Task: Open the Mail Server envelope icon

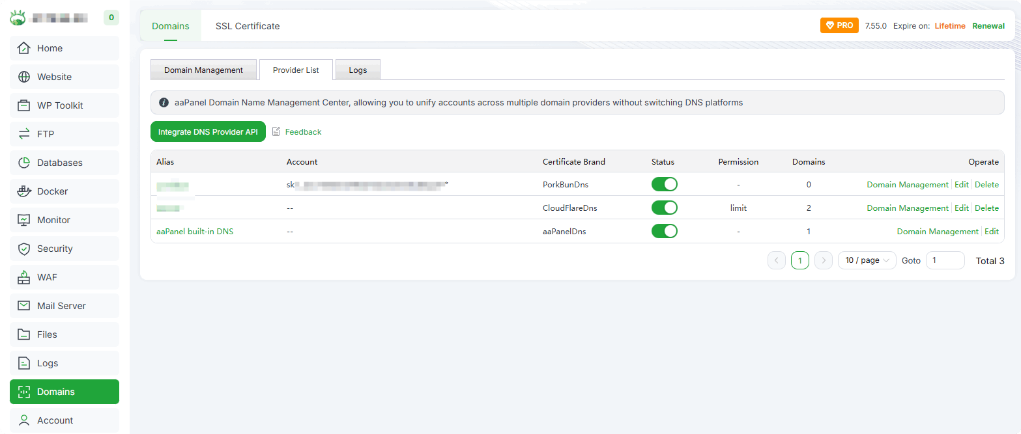Action: 24,306
